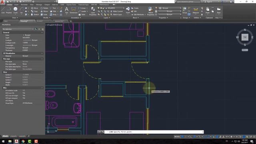
Task: Activate the Copy command
Action: (34, 11)
